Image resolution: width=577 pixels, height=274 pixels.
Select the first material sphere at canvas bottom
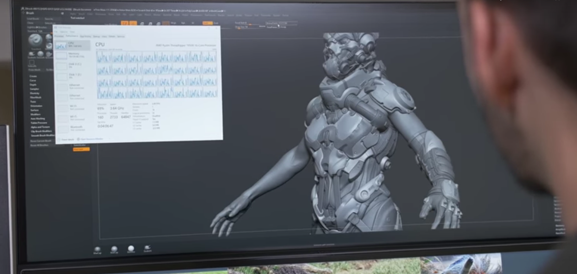tap(97, 249)
